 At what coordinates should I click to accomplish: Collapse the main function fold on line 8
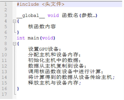[x=14, y=44]
